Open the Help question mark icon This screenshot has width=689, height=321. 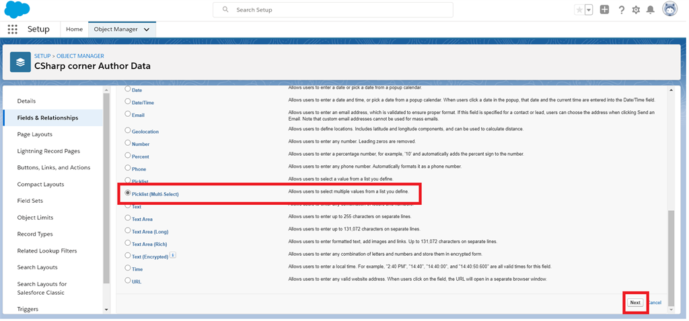point(621,9)
